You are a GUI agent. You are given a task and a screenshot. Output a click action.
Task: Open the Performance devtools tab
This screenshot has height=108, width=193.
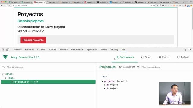tap(77, 49)
